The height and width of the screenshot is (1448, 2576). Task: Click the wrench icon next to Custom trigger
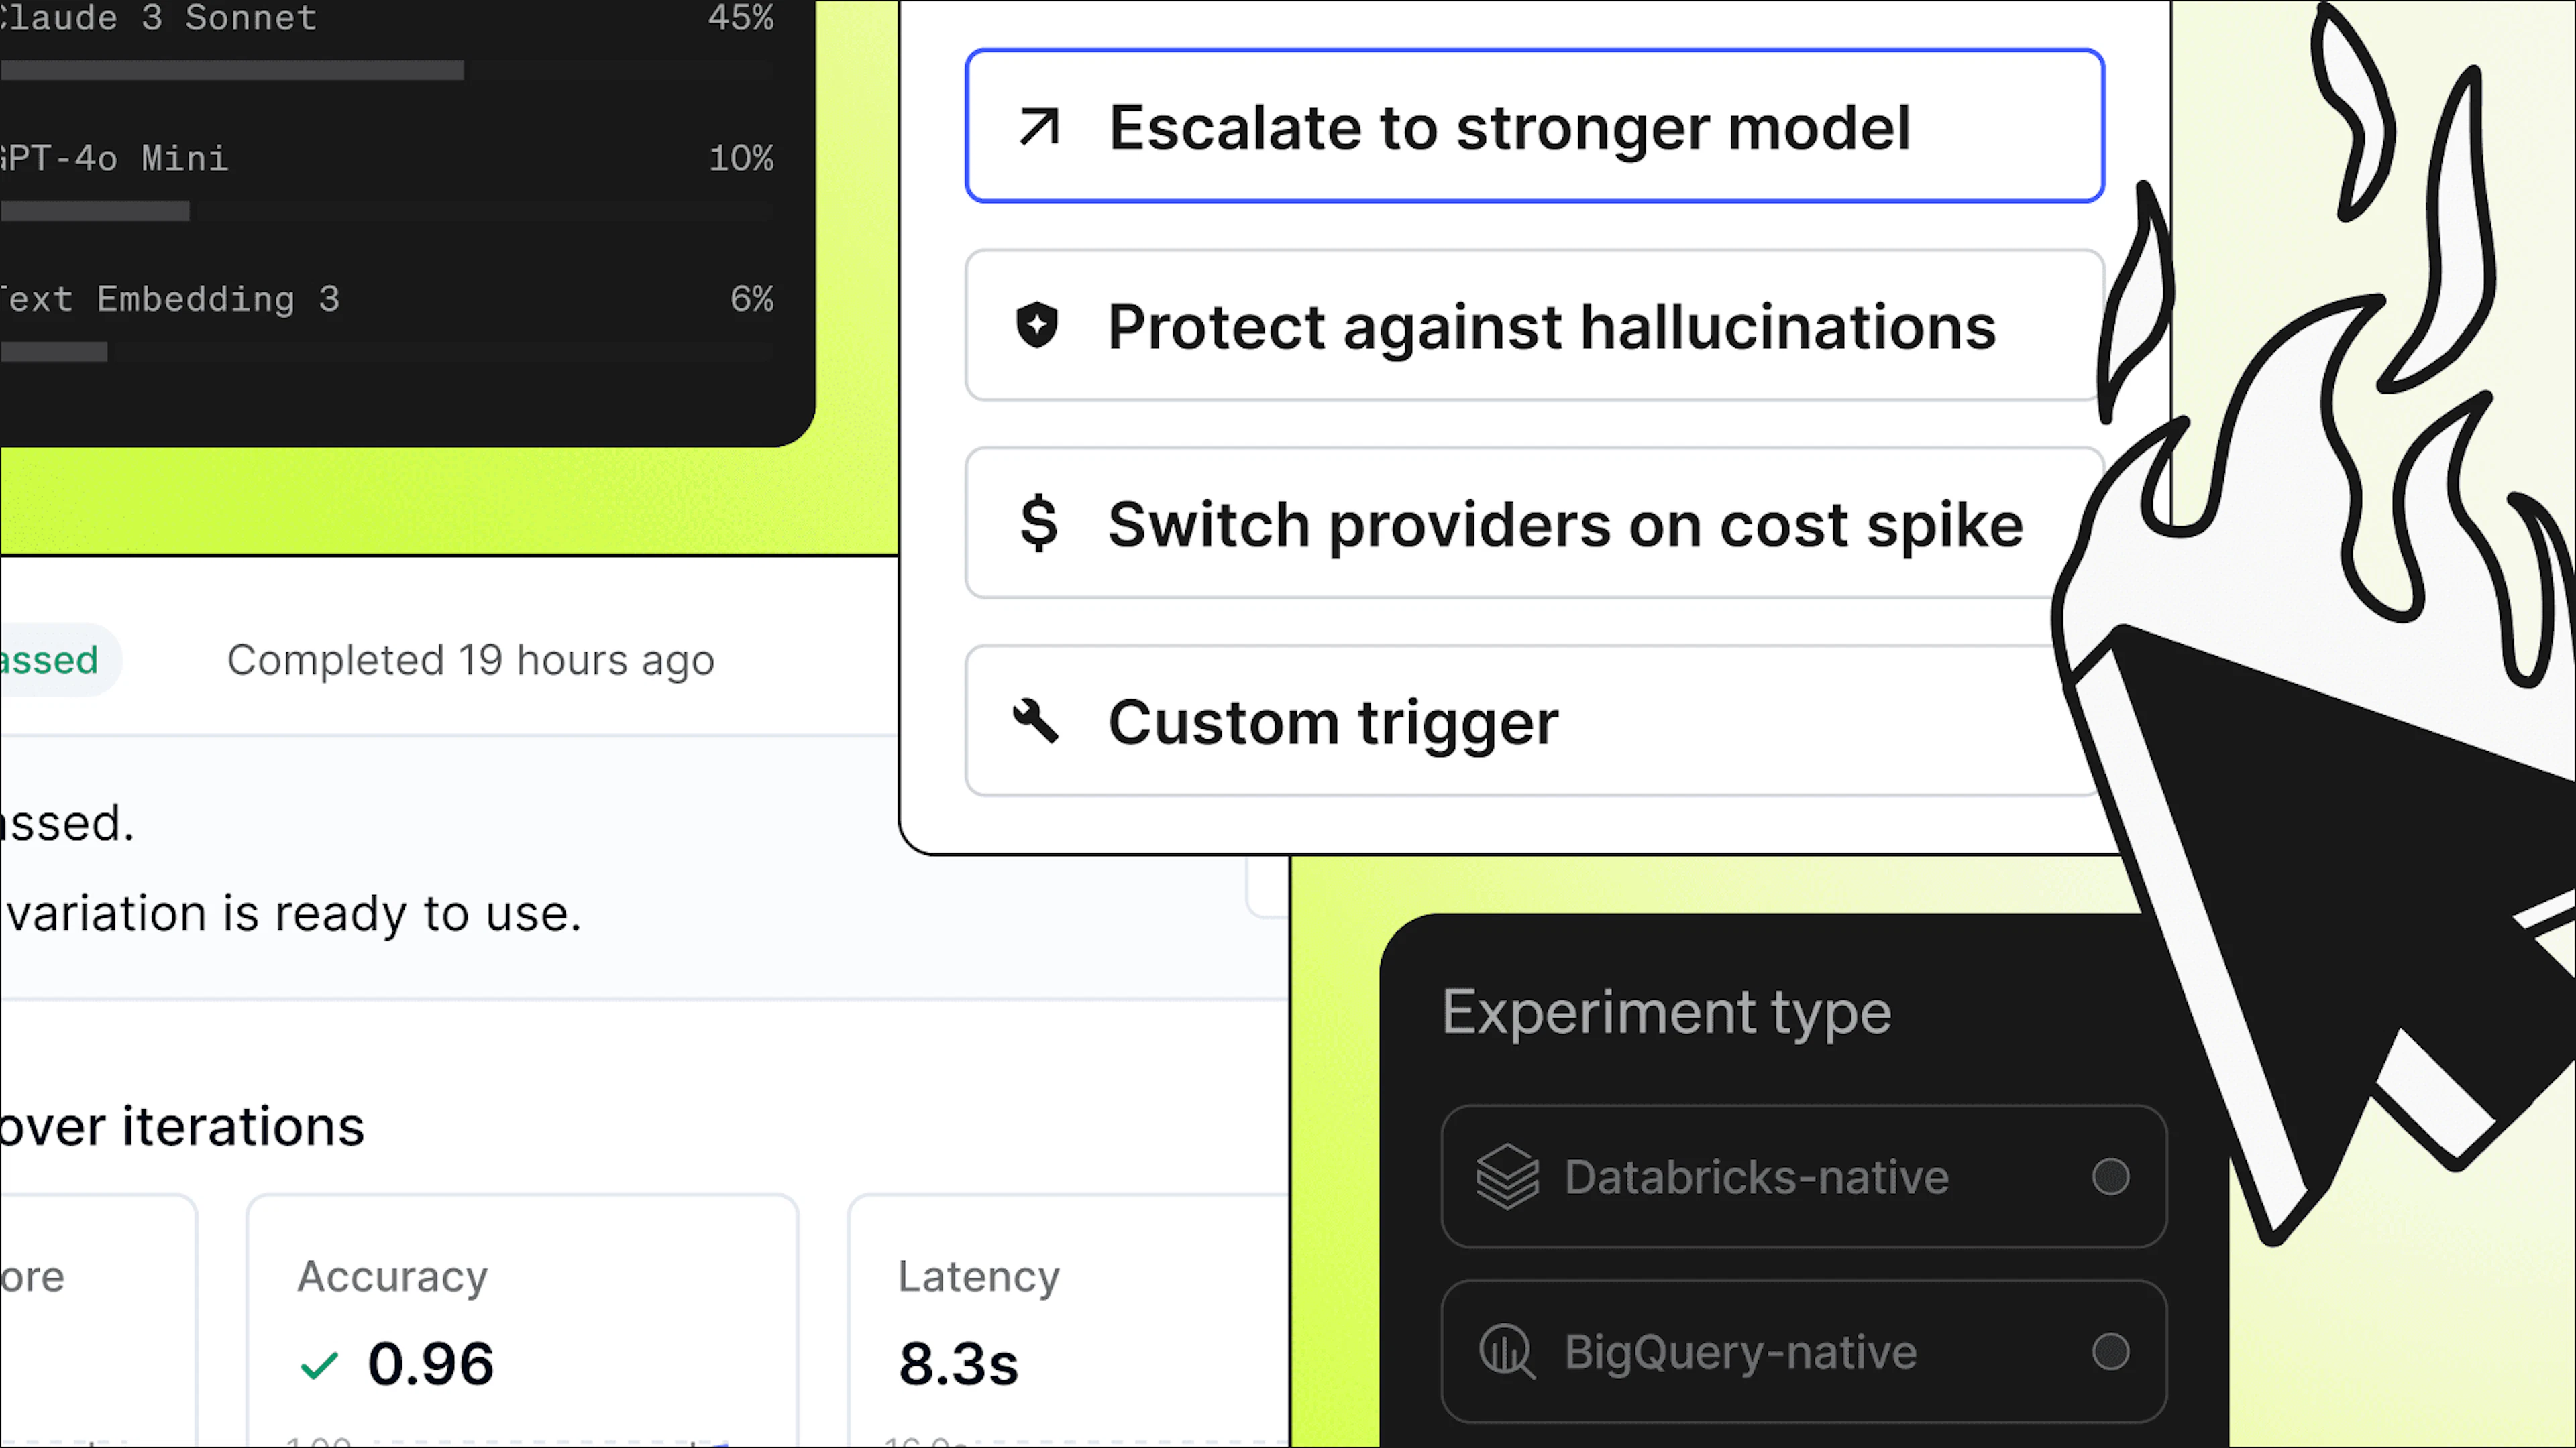pos(1036,721)
